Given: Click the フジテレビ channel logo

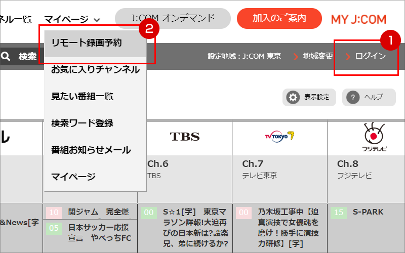Looking at the screenshot, I should 374,137.
